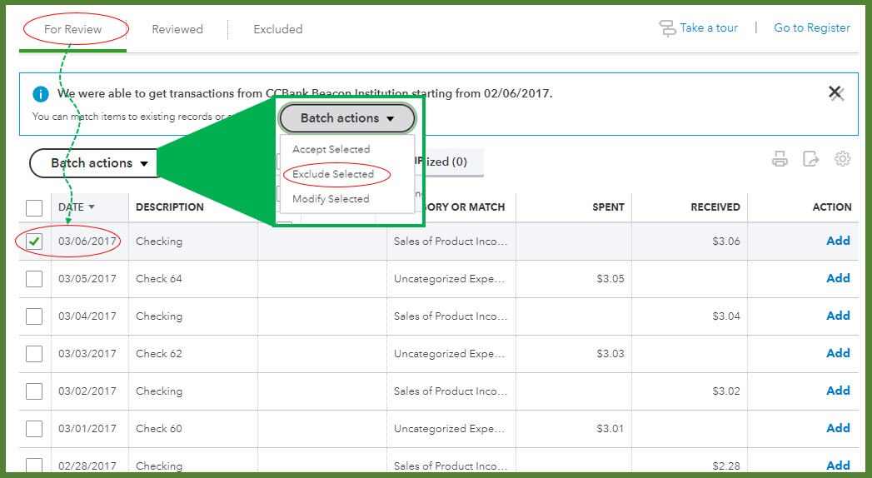Click the Go to Register link
The height and width of the screenshot is (478, 872).
[812, 27]
